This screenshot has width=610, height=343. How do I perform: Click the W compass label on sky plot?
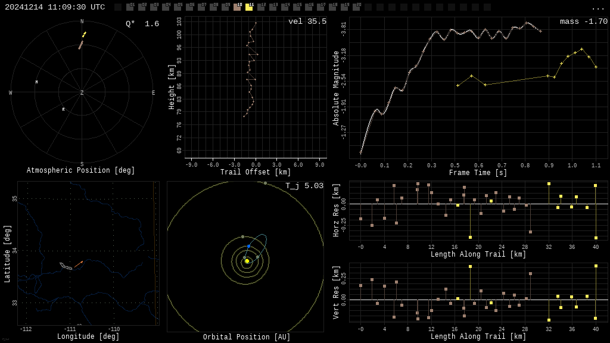11,93
